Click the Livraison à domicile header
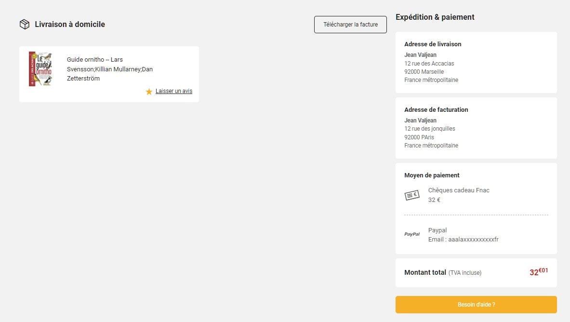Screen dimensions: 570x322 click(69, 24)
